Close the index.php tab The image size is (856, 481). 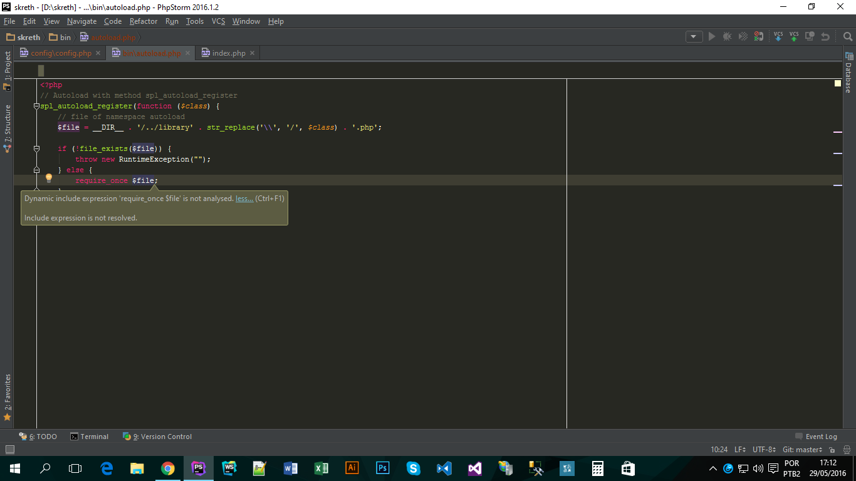[x=252, y=53]
